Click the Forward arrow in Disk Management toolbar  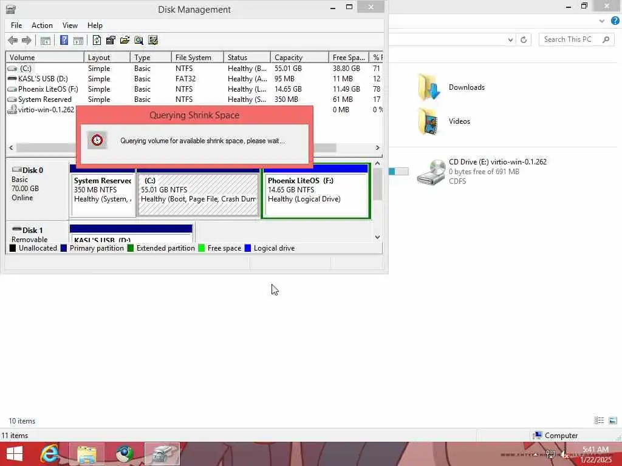coord(27,40)
